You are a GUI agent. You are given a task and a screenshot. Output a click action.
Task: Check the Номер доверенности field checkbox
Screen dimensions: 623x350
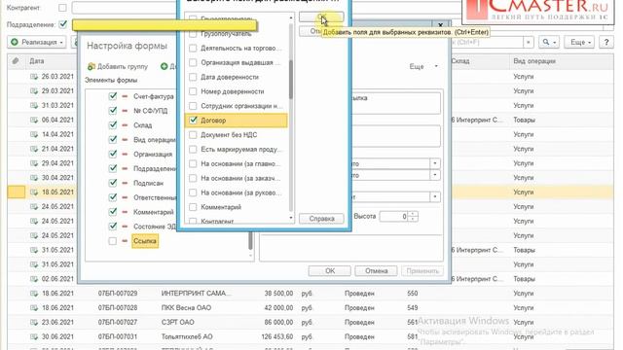point(193,91)
